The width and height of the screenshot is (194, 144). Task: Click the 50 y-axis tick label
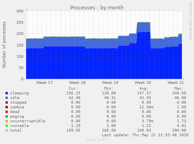(21, 68)
